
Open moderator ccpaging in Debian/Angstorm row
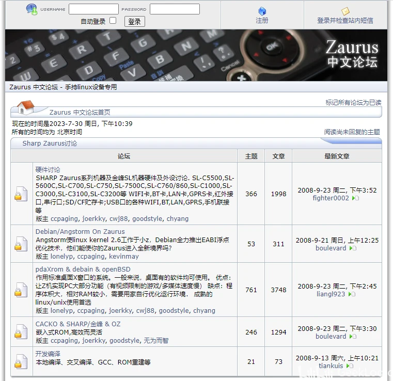point(91,257)
